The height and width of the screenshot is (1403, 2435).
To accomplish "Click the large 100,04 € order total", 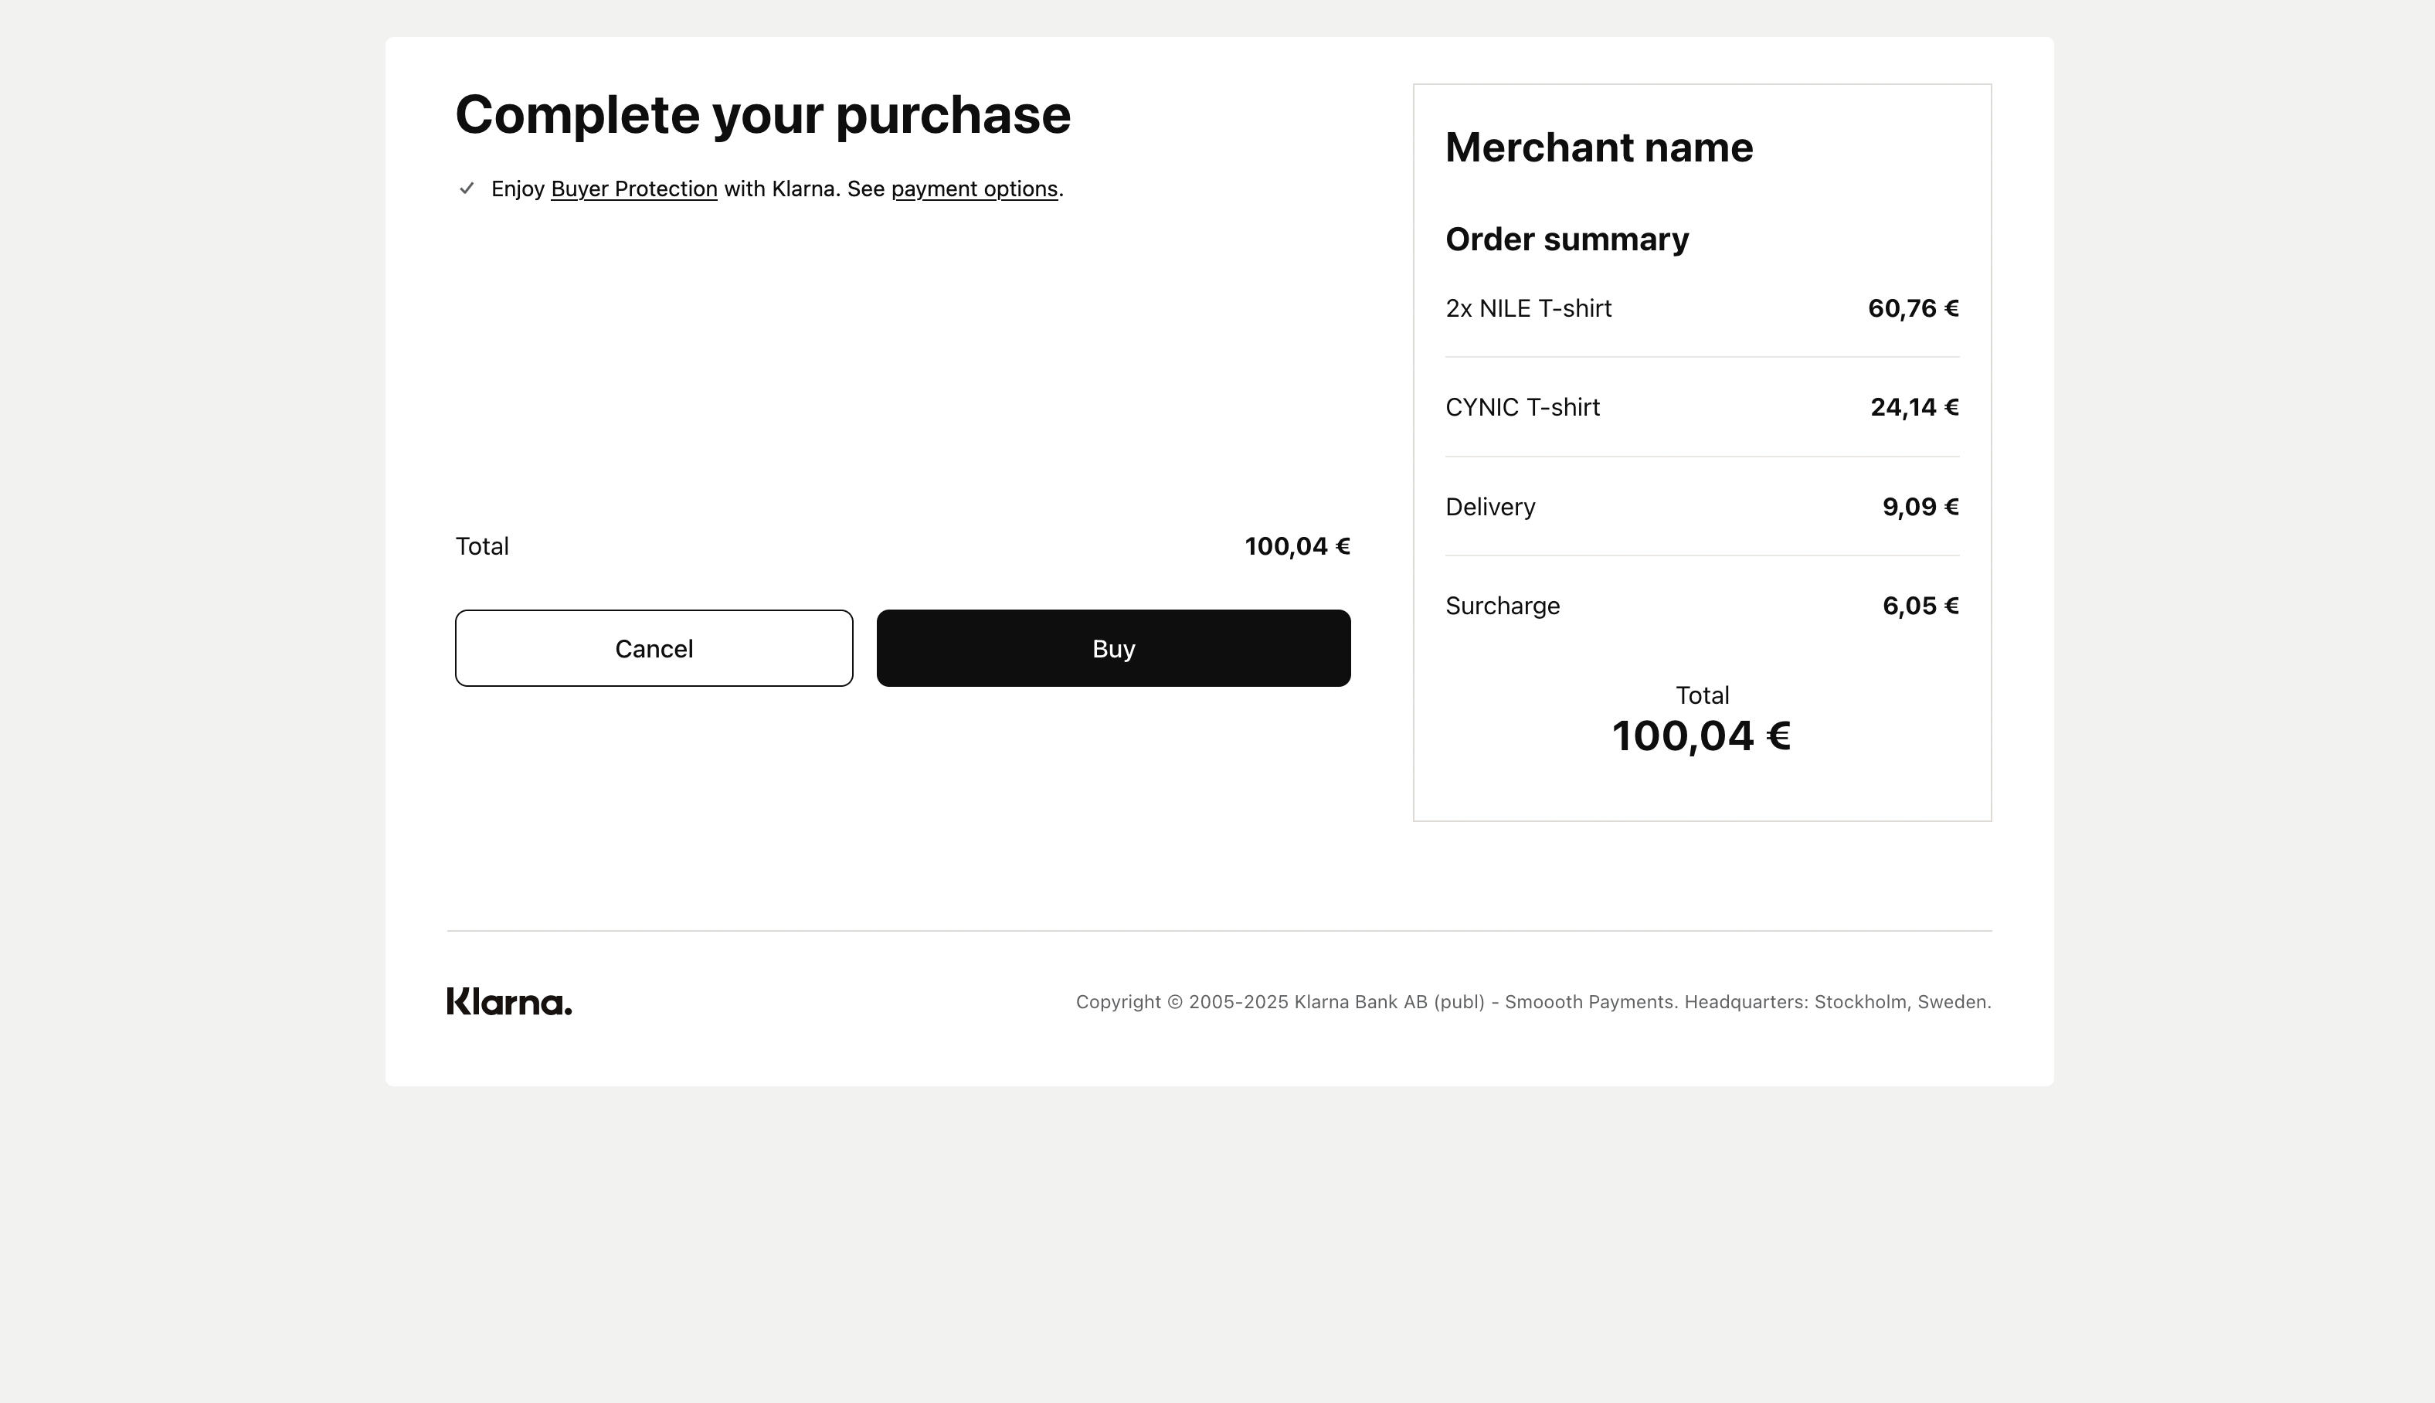I will pyautogui.click(x=1702, y=736).
